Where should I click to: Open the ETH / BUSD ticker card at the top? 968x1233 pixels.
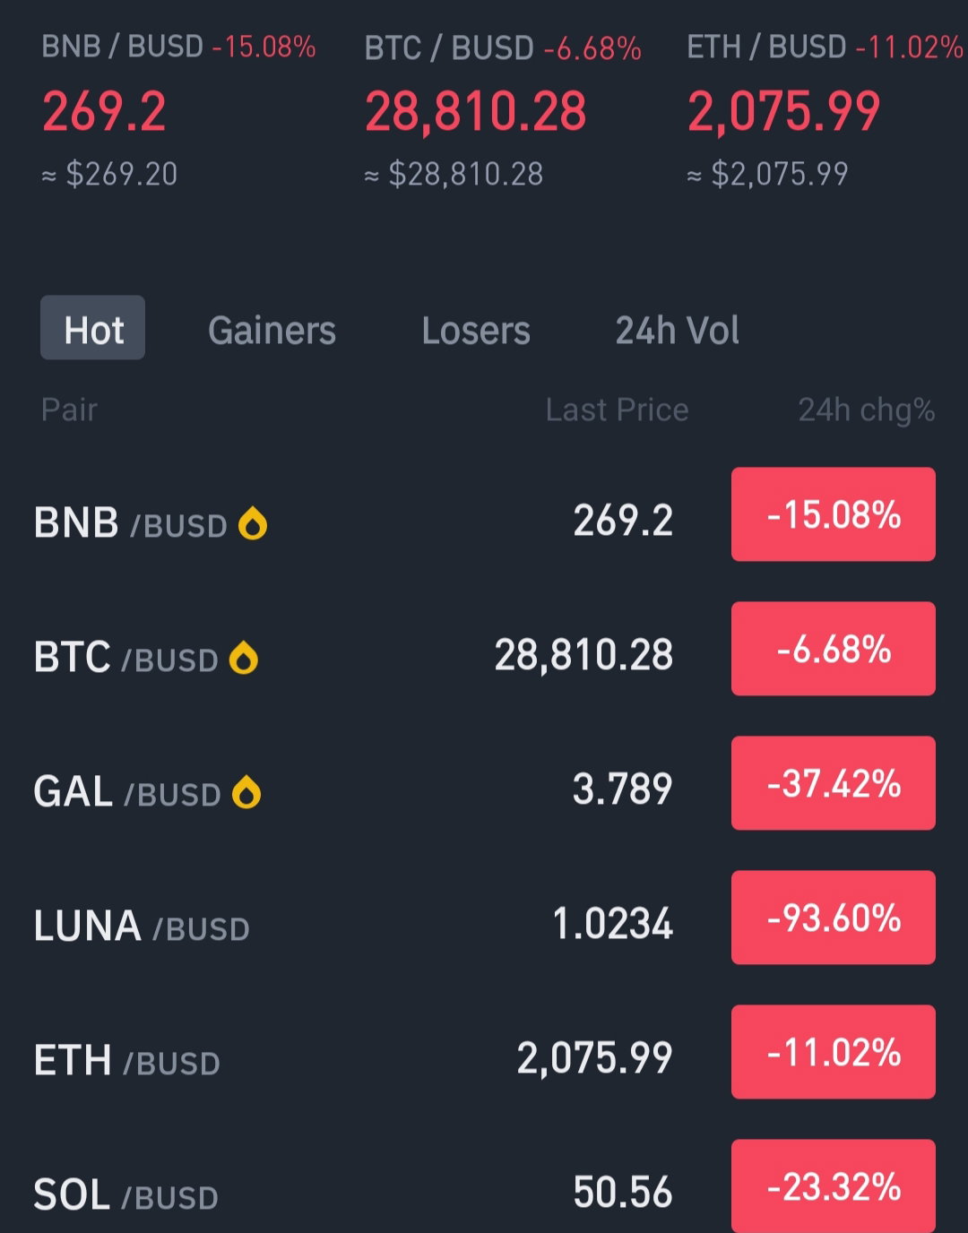click(x=825, y=109)
